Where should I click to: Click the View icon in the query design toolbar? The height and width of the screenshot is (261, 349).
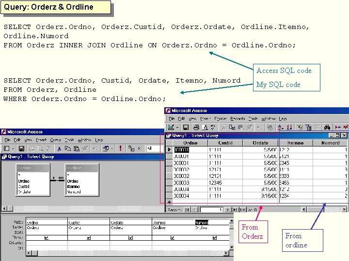[x=7, y=148]
